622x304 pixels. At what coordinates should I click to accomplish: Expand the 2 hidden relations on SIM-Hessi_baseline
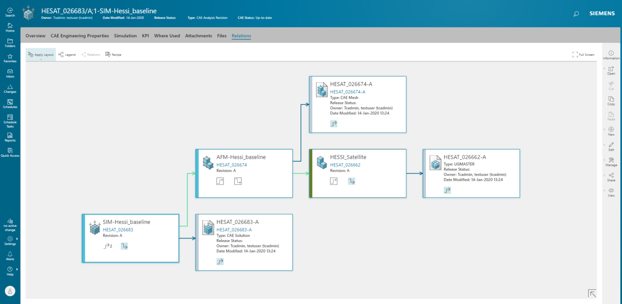point(107,246)
